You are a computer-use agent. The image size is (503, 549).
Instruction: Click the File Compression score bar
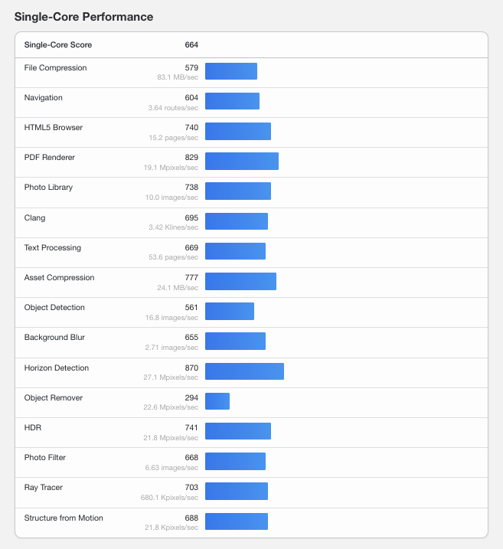(231, 71)
